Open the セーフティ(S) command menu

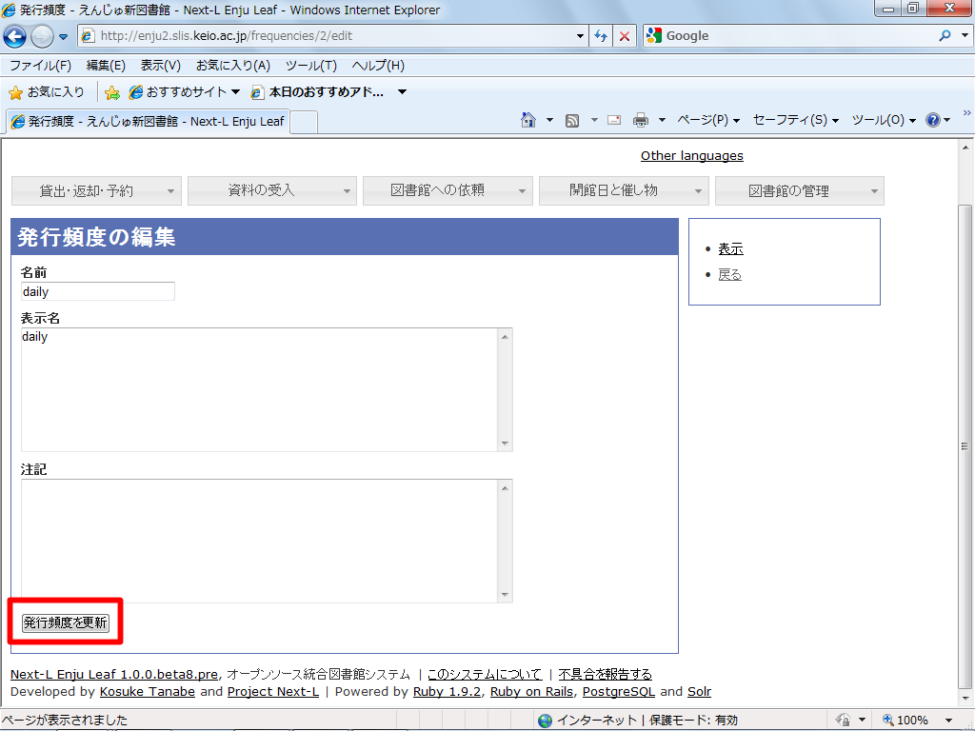795,120
